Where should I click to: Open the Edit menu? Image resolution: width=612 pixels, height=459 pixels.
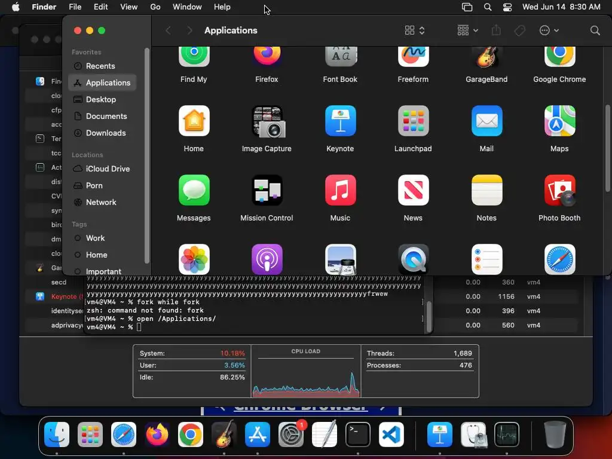(100, 7)
